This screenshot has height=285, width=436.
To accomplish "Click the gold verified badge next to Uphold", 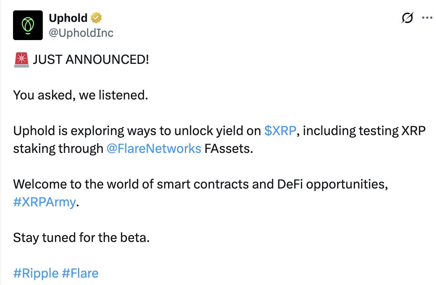I will (96, 17).
